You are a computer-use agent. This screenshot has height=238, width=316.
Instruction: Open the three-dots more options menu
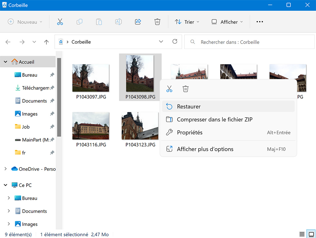tap(260, 22)
